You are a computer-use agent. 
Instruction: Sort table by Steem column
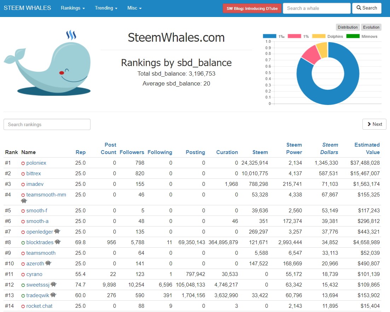coord(260,152)
